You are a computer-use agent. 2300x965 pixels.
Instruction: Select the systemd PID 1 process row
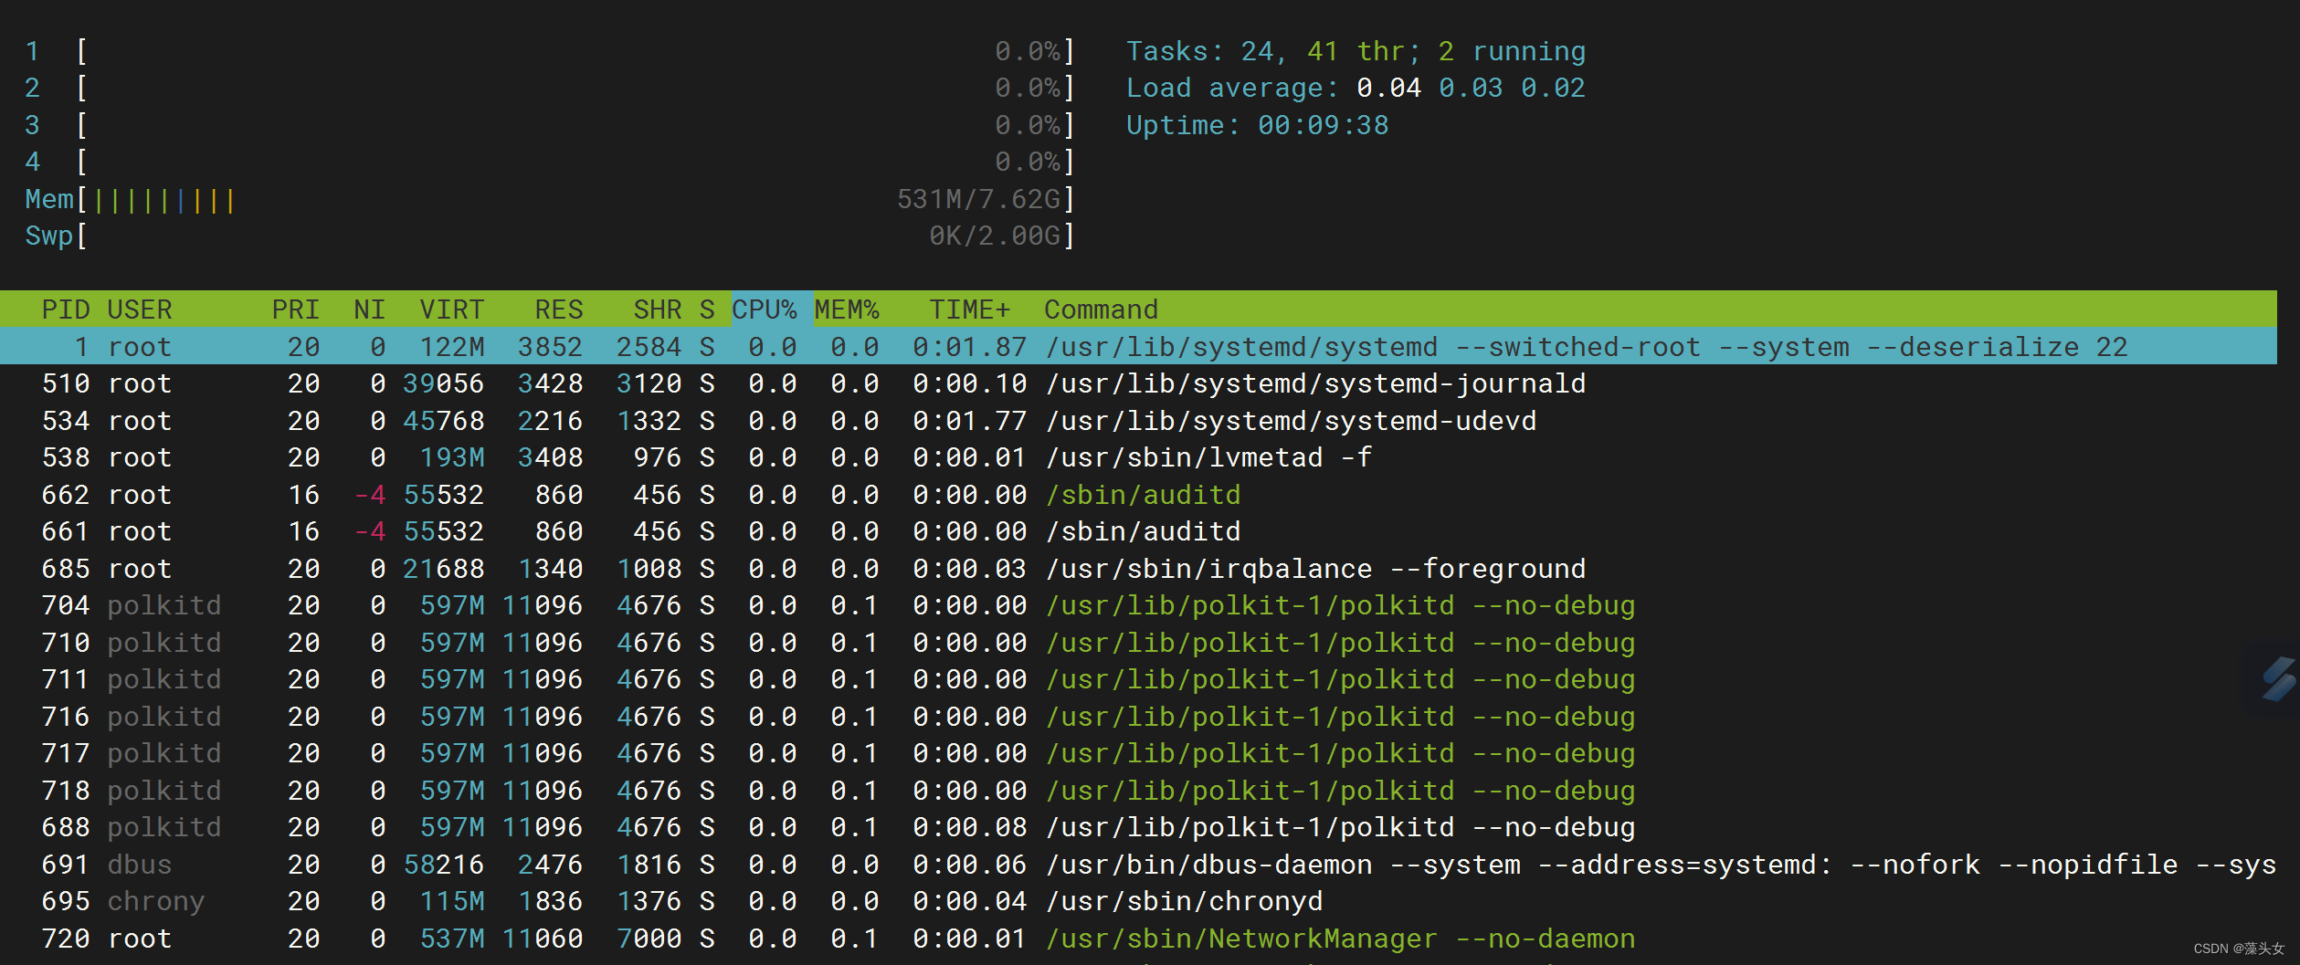point(1138,346)
